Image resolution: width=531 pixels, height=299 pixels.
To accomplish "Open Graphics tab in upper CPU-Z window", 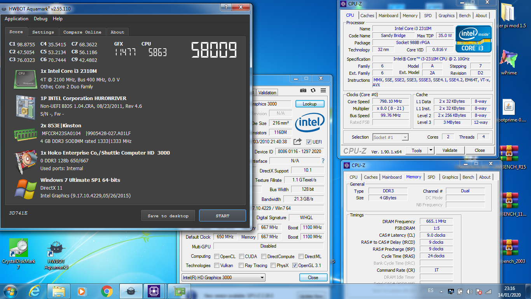I will 446,16.
